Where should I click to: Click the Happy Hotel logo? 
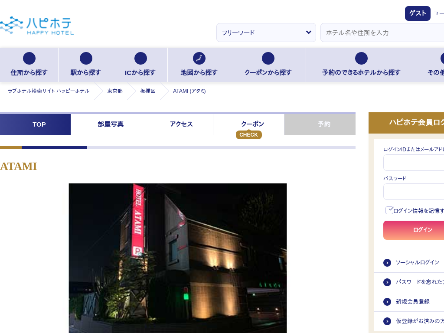pyautogui.click(x=37, y=26)
